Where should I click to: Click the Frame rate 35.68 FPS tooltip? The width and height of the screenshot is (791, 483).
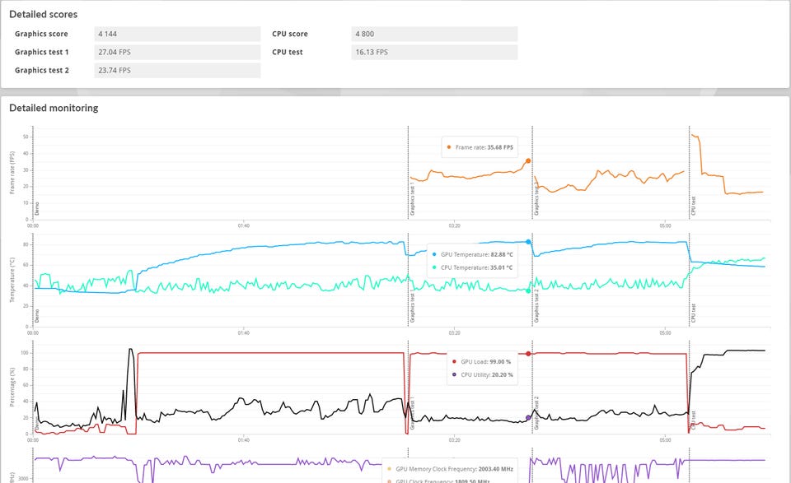[x=480, y=147]
